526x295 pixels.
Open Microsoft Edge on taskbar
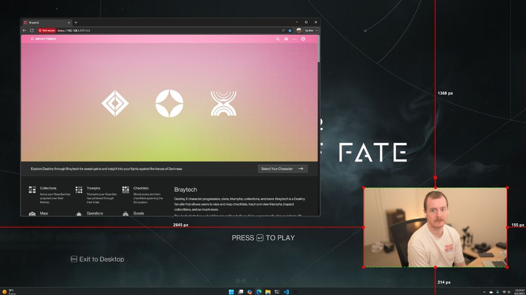(259, 292)
